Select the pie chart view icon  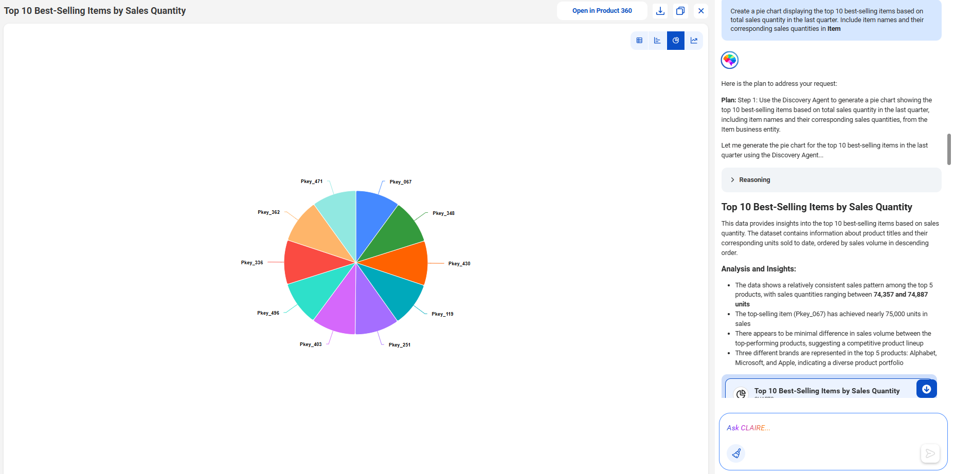(676, 41)
